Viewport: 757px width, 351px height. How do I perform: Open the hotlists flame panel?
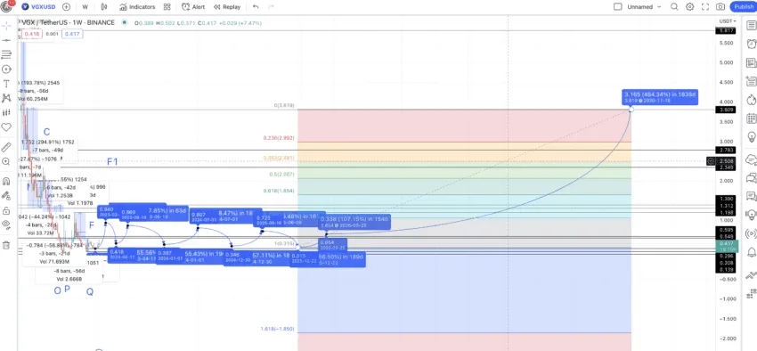point(751,100)
